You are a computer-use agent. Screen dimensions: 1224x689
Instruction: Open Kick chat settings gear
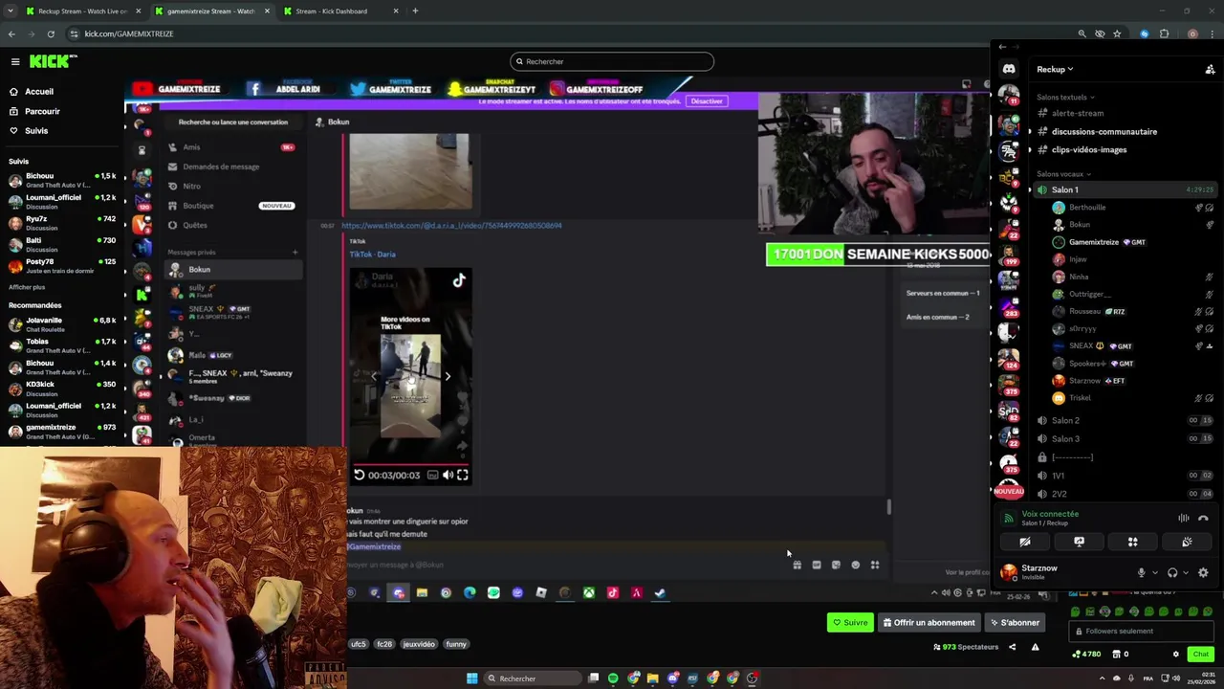[x=1175, y=655]
